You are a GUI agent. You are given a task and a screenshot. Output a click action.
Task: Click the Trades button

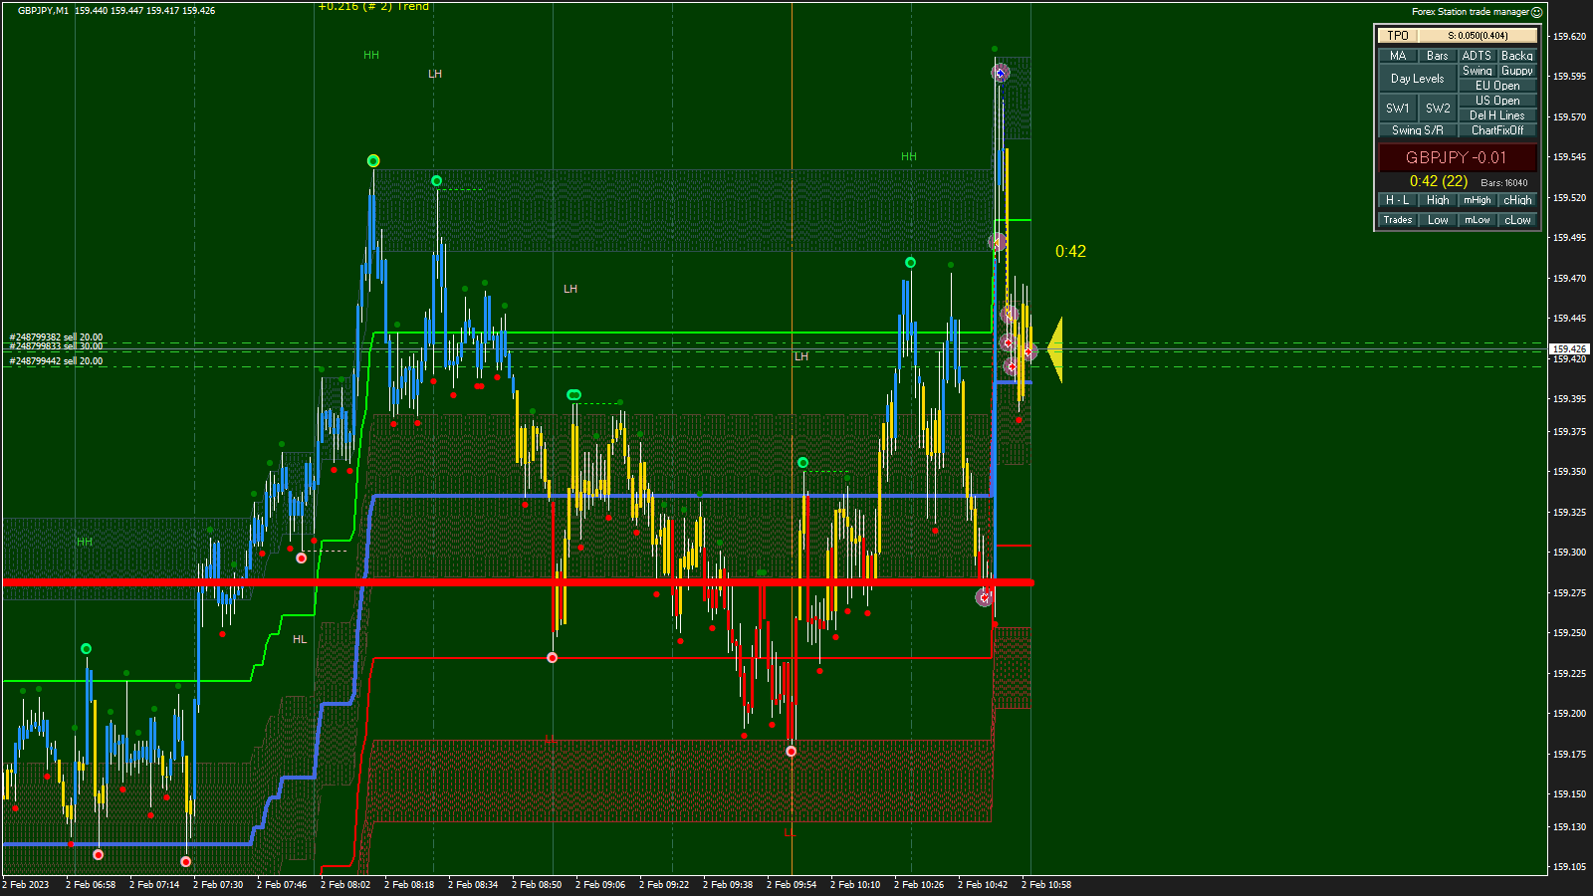pos(1398,220)
